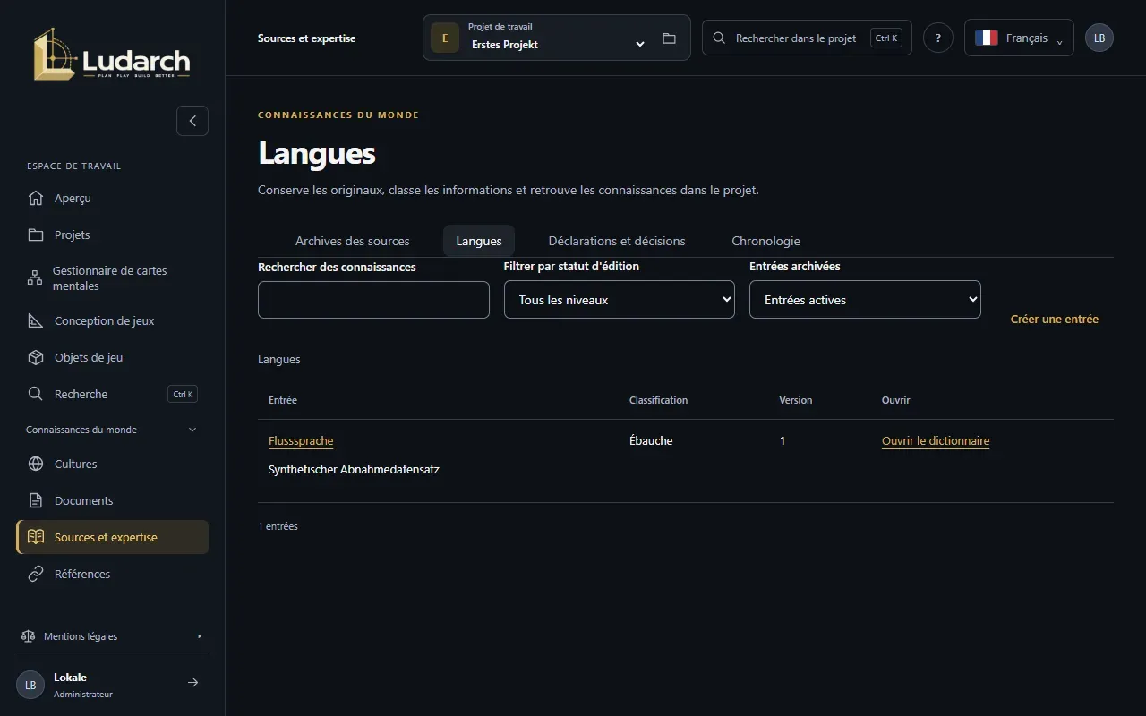Click the Ctrl K badge in sidebar

[x=183, y=394]
